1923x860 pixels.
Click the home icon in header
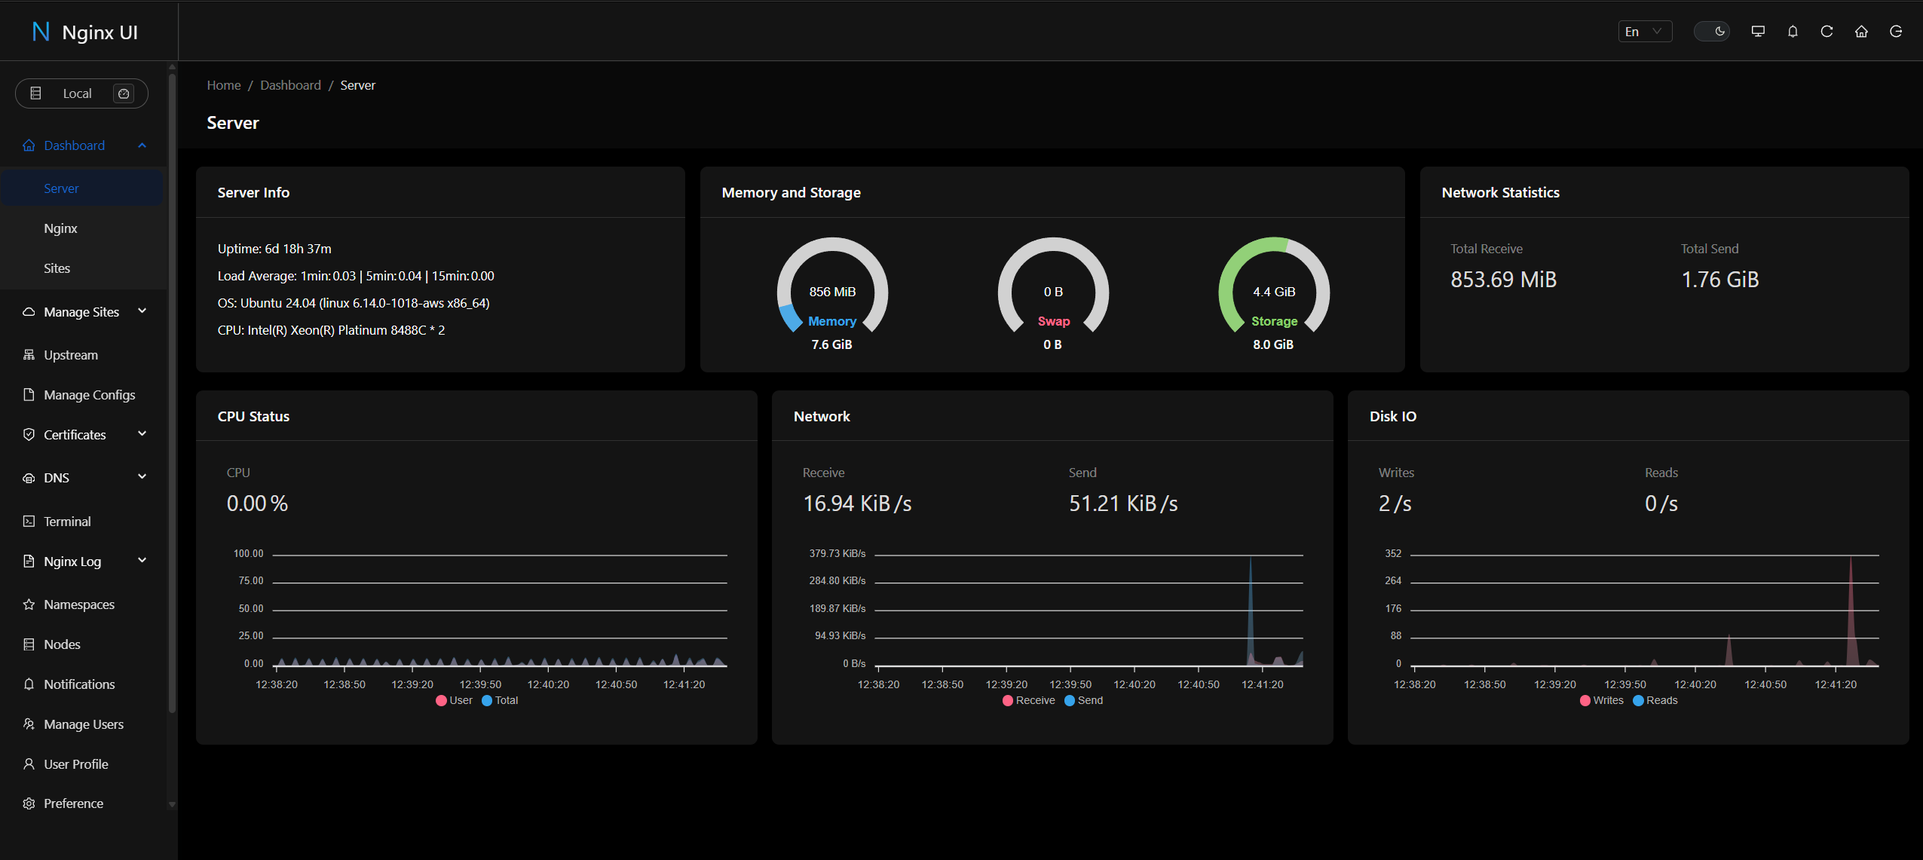1861,31
